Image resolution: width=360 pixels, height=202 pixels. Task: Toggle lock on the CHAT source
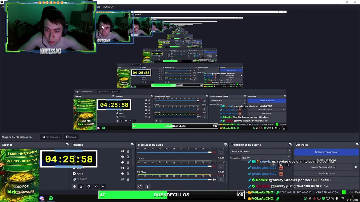(x=128, y=174)
